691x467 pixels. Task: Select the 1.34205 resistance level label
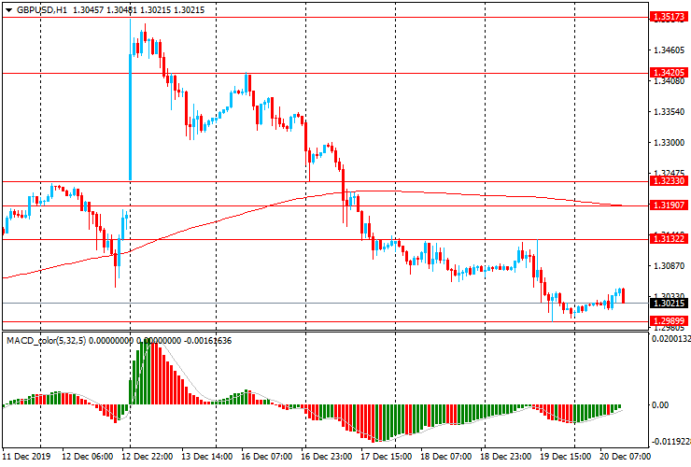click(x=669, y=72)
